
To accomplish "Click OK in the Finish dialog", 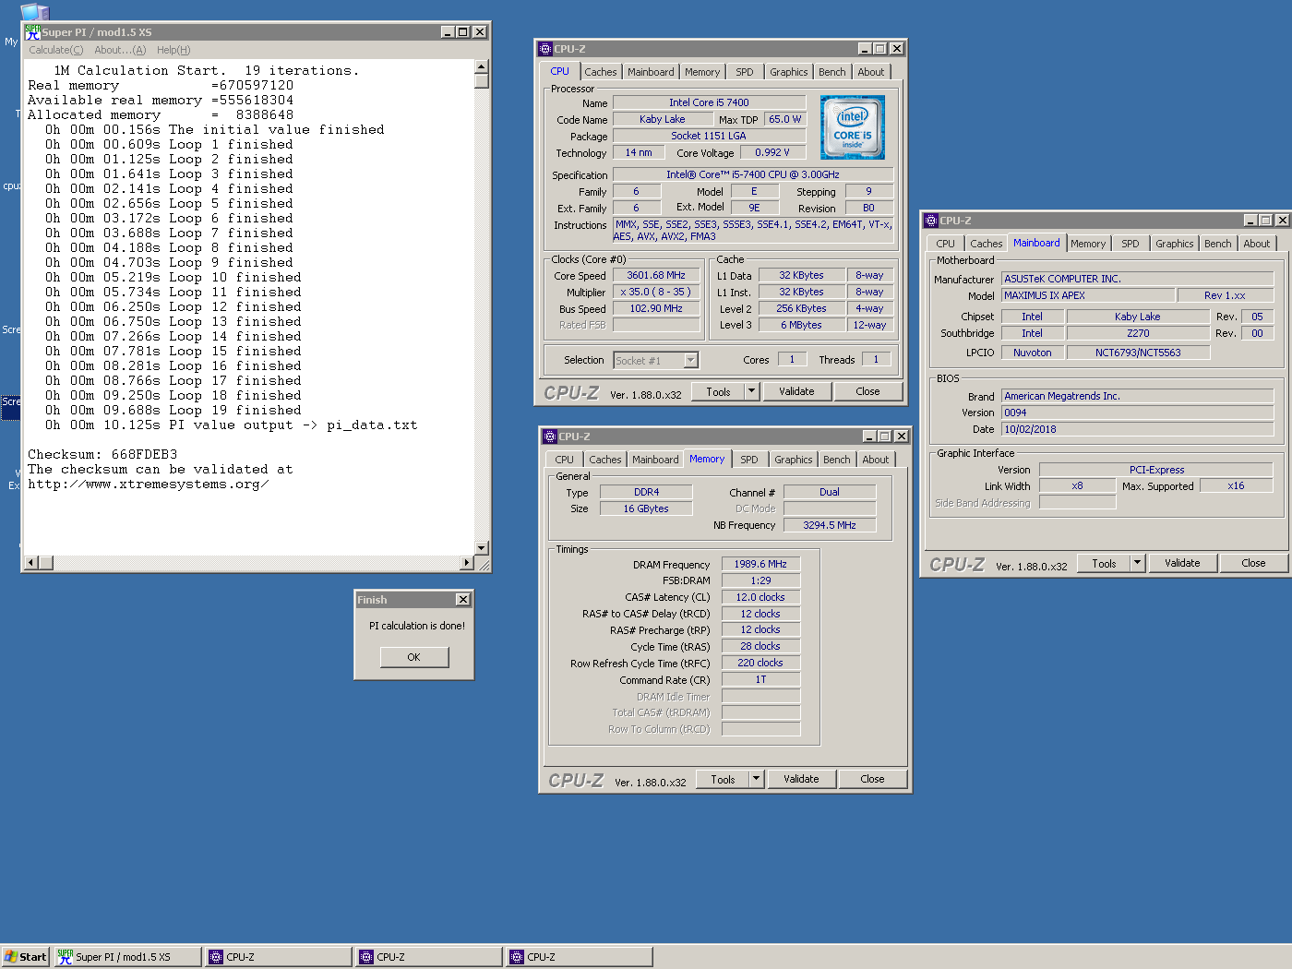I will (x=413, y=657).
